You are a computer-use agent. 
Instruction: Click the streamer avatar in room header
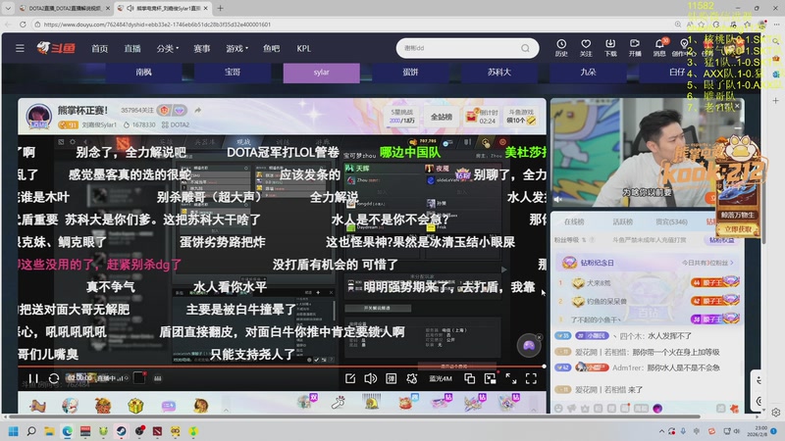(38, 117)
